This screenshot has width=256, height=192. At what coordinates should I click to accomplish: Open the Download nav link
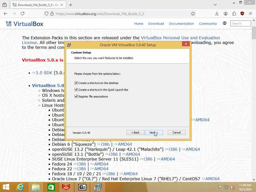156,24
